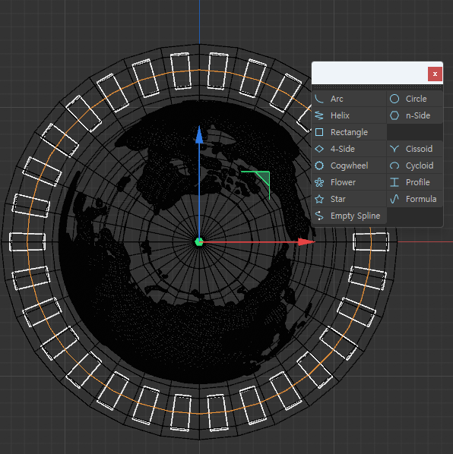Choose the Flower spline icon
Screen dimensions: 453x454
click(x=319, y=182)
